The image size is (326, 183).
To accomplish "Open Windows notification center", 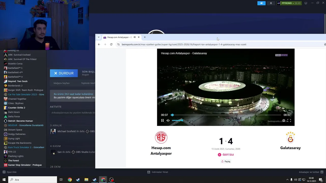I will coord(321,180).
